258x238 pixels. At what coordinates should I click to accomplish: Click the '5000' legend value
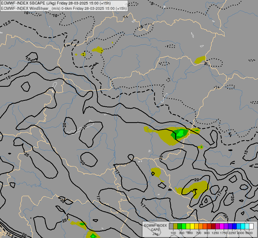click(249, 233)
